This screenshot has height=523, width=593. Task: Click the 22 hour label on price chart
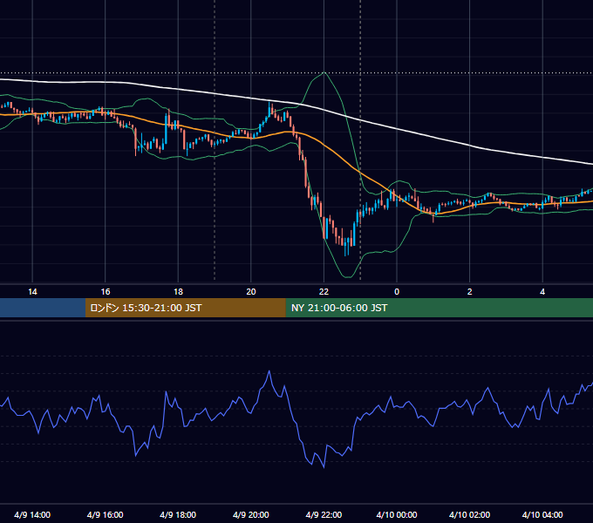tap(324, 292)
